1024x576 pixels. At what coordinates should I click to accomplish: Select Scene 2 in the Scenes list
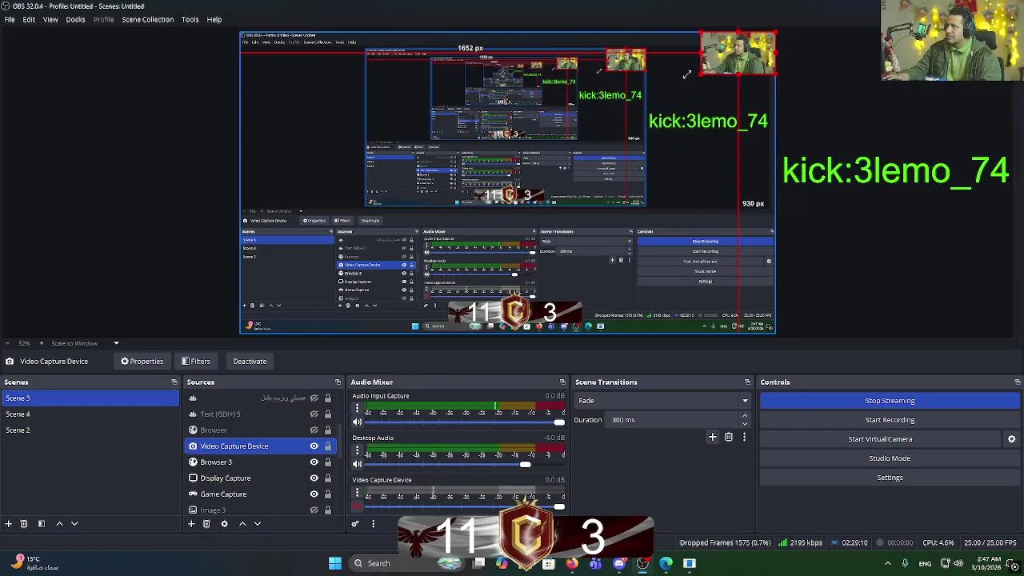coord(90,430)
